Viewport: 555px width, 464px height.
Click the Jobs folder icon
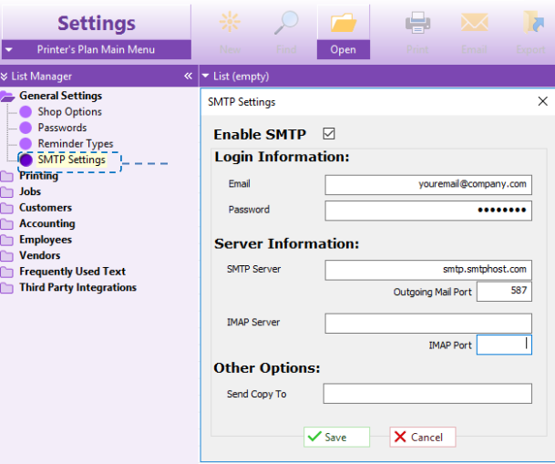[x=6, y=192]
